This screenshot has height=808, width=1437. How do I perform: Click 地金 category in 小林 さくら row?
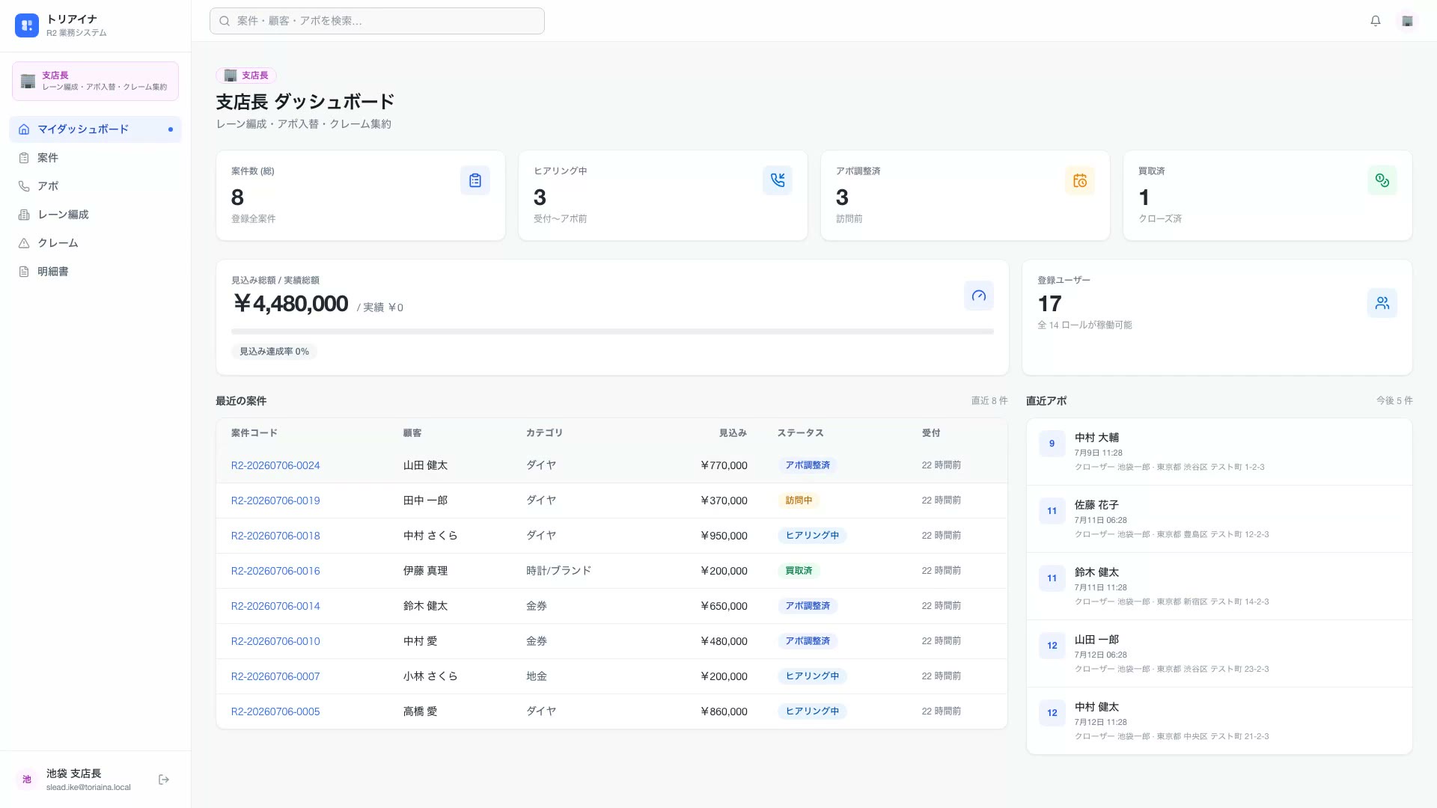(x=536, y=676)
